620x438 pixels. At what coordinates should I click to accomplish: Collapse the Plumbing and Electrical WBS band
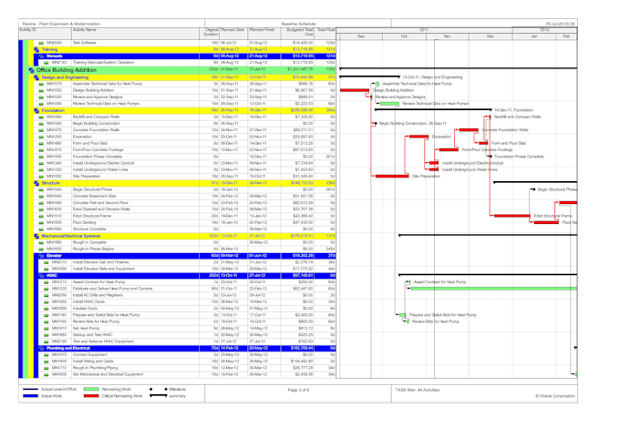pos(42,349)
